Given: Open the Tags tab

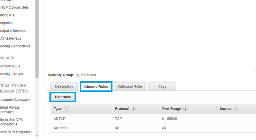Looking at the screenshot, I should pyautogui.click(x=162, y=87).
